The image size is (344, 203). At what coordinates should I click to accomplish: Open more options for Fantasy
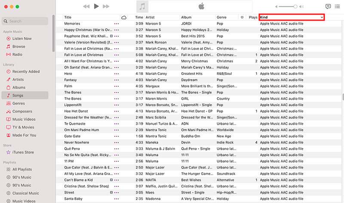(x=117, y=80)
